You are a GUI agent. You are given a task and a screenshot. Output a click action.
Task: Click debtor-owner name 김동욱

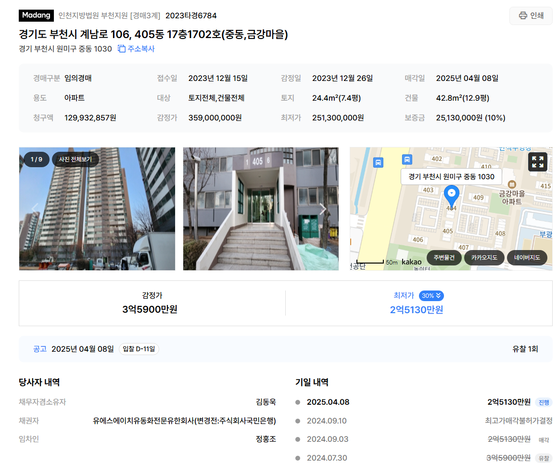(266, 402)
